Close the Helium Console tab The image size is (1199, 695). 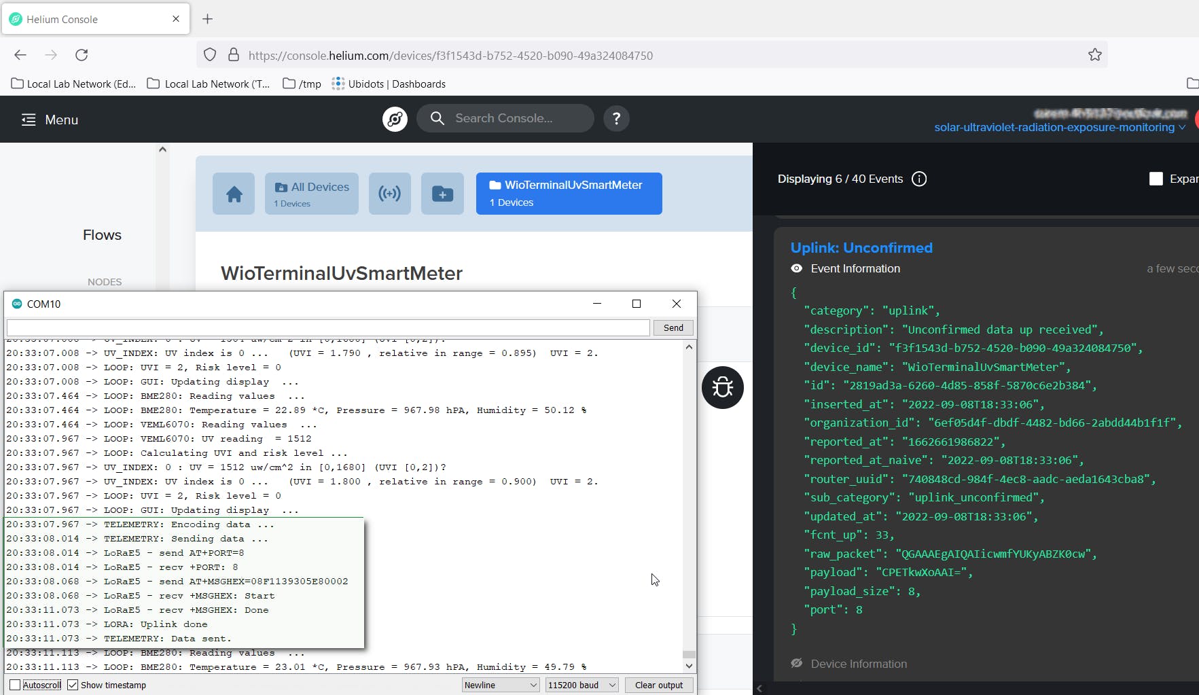176,19
